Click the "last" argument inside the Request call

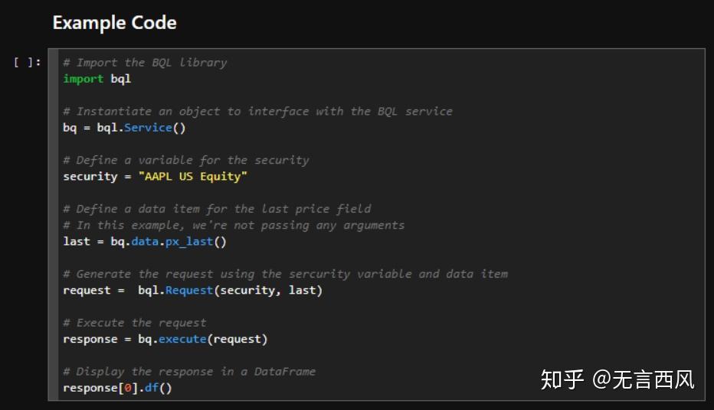pos(302,291)
